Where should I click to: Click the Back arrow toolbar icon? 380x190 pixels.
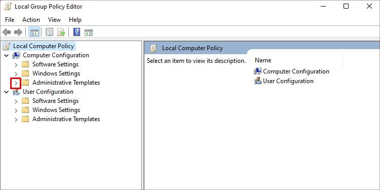7,32
